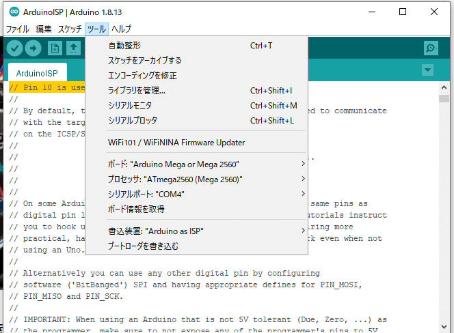Screen dimensions: 454x333
Task: Click the editor scrollbar up arrow
Action: tap(444, 87)
